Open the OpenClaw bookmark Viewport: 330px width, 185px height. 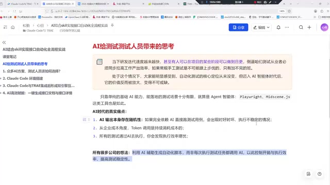[78, 17]
